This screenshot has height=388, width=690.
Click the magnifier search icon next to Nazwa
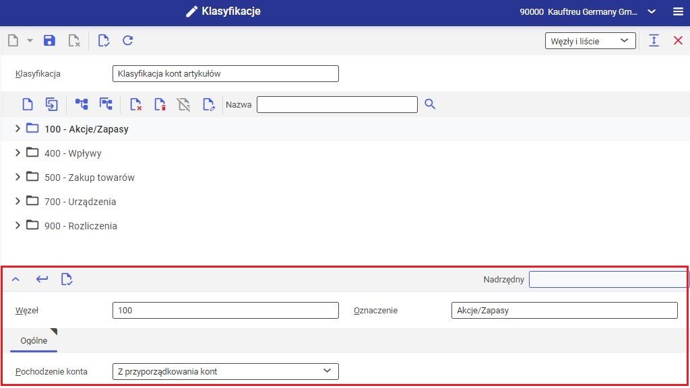430,104
